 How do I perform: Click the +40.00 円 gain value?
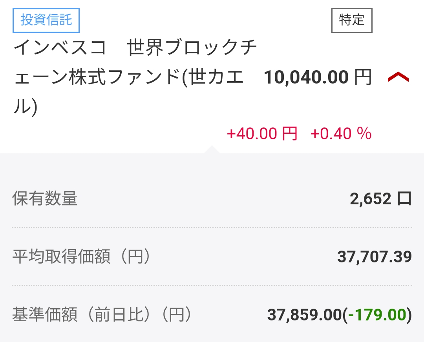click(x=262, y=133)
